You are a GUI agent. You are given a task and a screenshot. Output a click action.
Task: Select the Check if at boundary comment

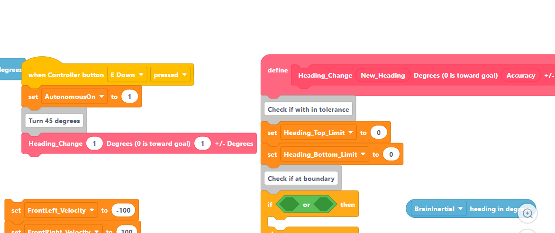[301, 179]
